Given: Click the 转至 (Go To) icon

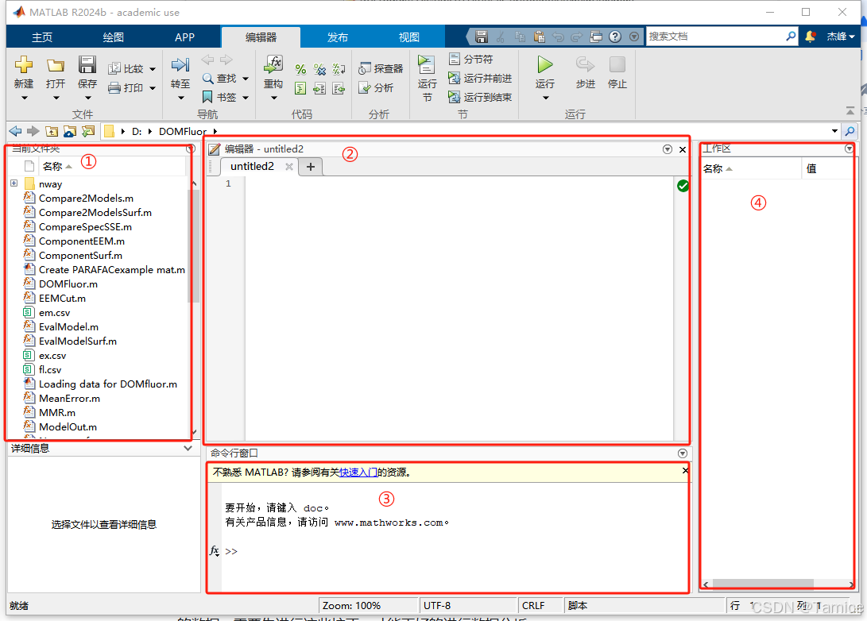Looking at the screenshot, I should coord(180,65).
